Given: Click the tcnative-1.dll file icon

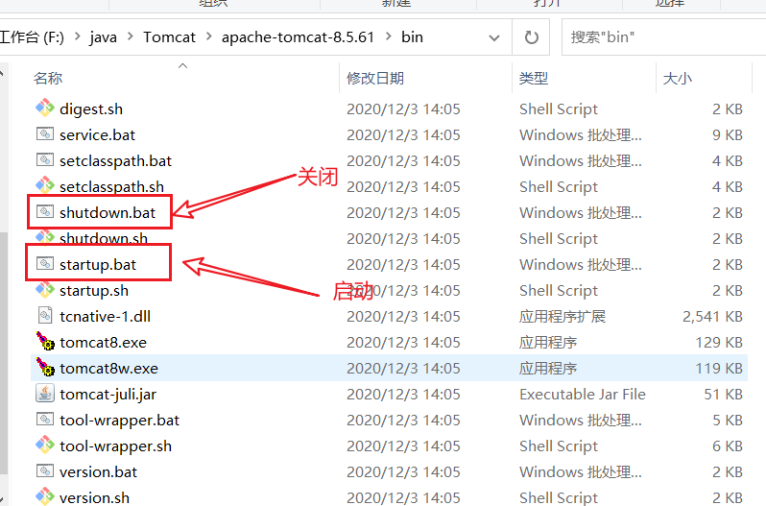Looking at the screenshot, I should point(45,316).
